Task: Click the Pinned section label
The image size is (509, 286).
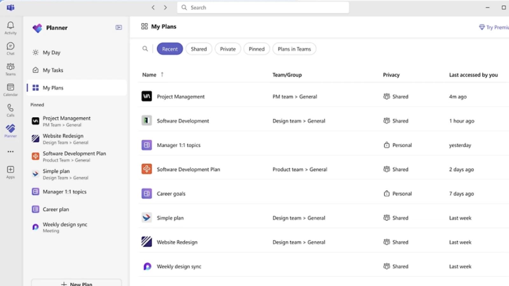Action: (x=37, y=105)
